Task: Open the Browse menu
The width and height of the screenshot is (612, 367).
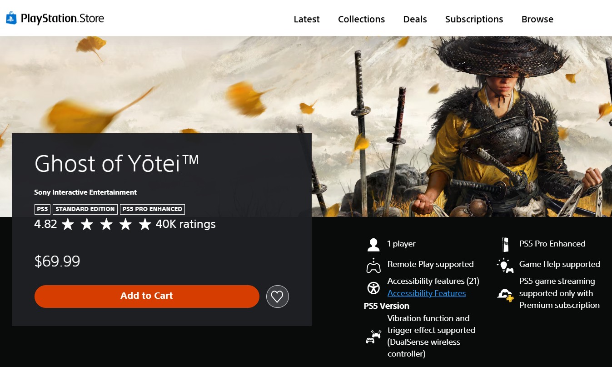Action: [x=537, y=19]
